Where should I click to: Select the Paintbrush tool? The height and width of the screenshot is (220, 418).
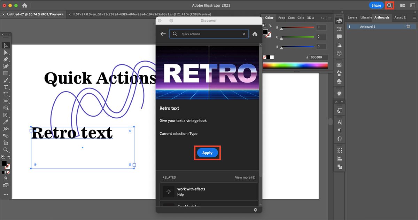[x=6, y=80]
